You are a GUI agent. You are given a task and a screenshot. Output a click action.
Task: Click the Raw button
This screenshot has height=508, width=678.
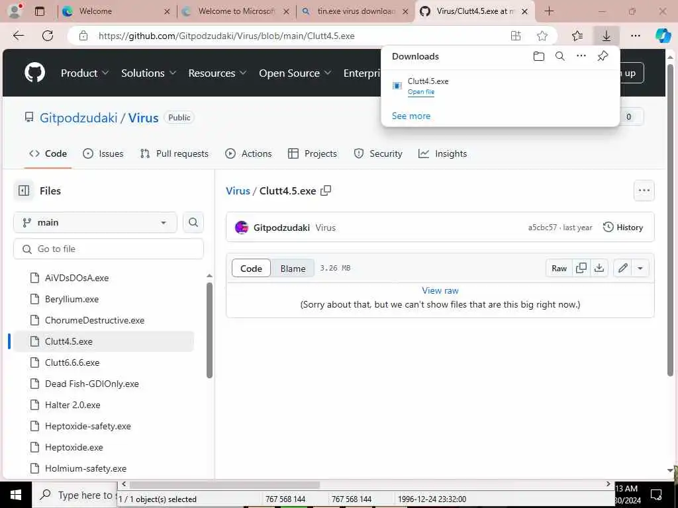559,269
